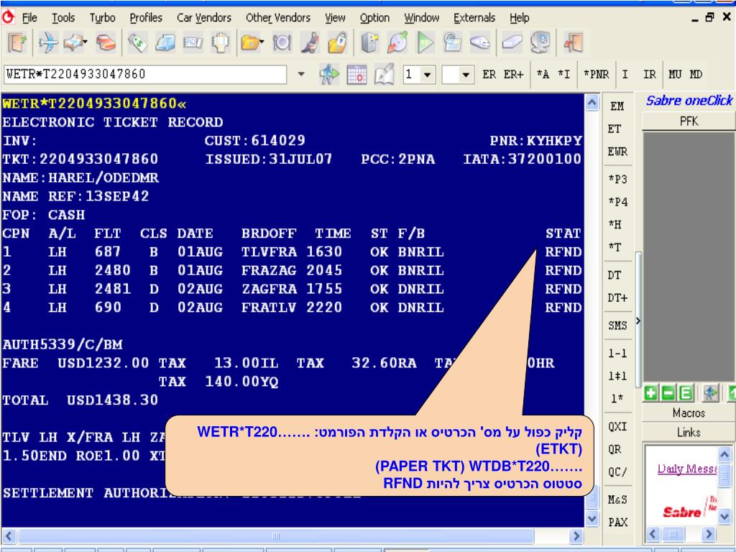Click the PAX side quick key
The width and height of the screenshot is (736, 552).
click(617, 522)
